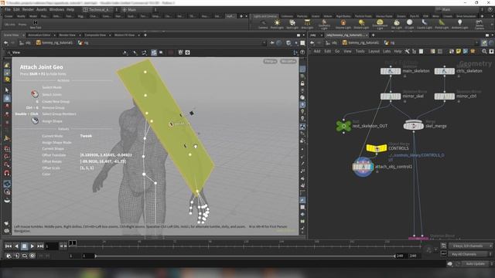
Task: Select the skel_merge node
Action: point(413,126)
